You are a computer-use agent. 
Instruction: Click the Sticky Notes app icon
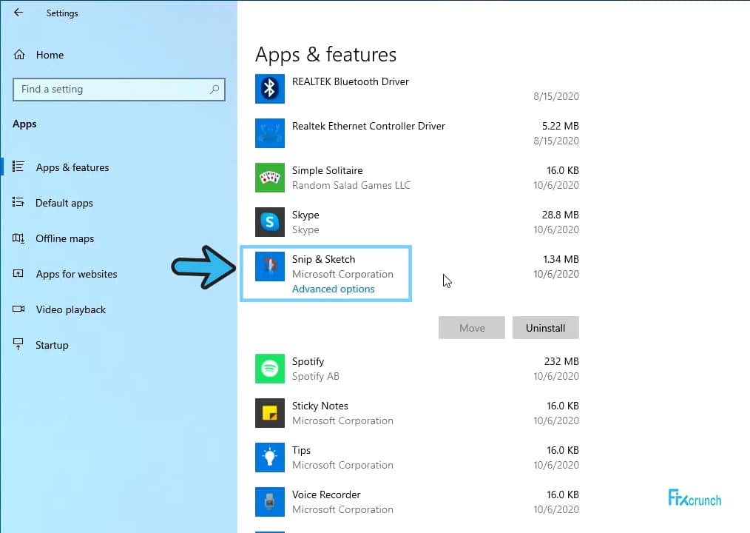coord(270,413)
